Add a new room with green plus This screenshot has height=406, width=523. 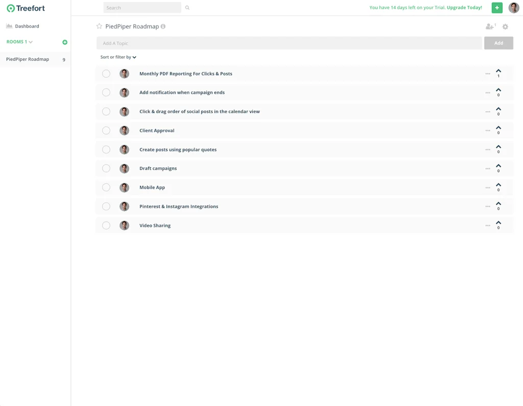point(65,42)
